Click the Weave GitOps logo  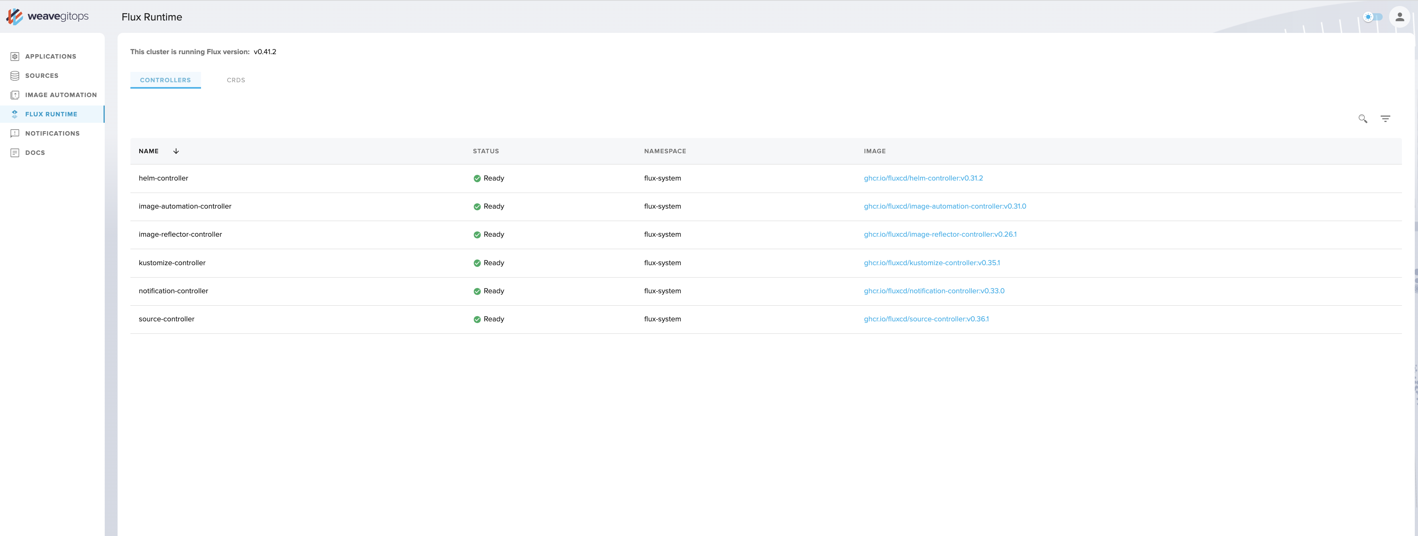pos(47,16)
